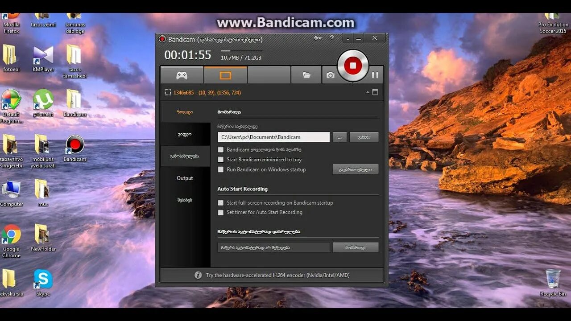571x321 pixels.
Task: Click the small '-' compact mode button
Action: click(x=348, y=38)
